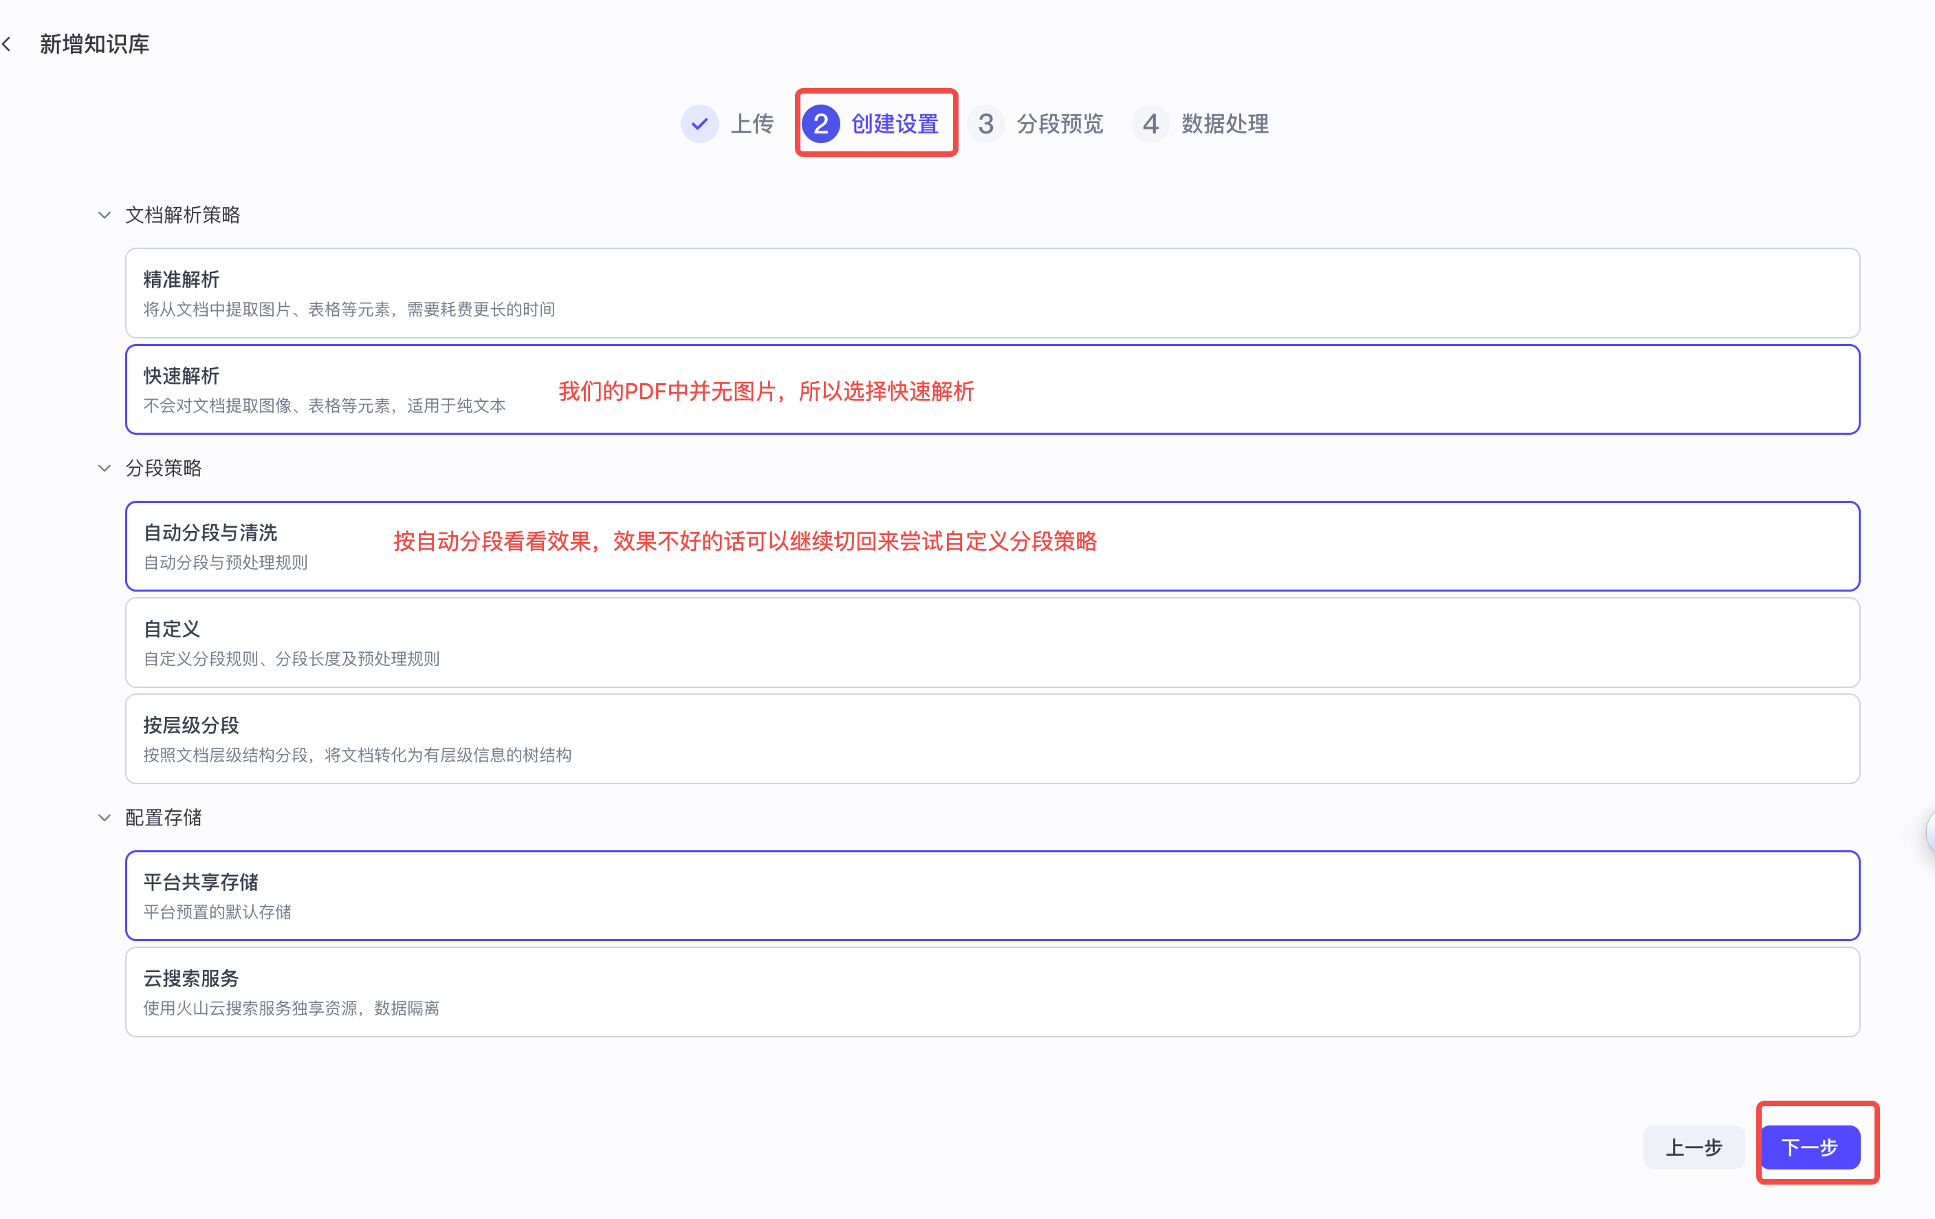
Task: Click the step 3 circle icon
Action: [x=987, y=124]
